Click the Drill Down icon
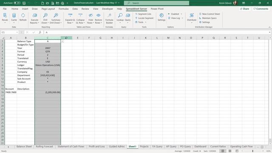The image size is (272, 153). [x=45, y=18]
